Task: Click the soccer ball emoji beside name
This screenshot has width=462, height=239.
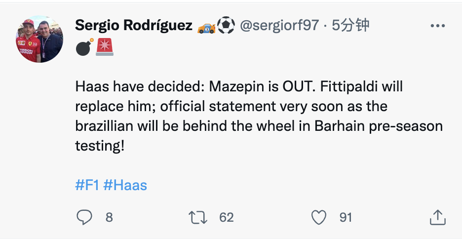Action: (x=226, y=26)
